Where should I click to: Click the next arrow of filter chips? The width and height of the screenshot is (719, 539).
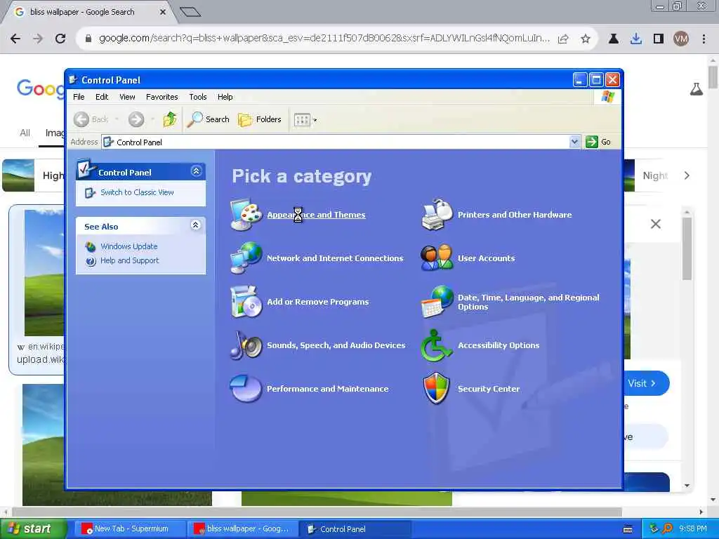pos(687,175)
